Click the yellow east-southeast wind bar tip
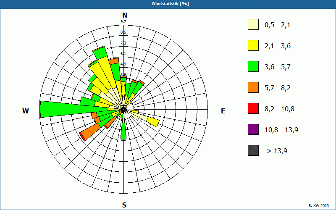 pos(153,122)
